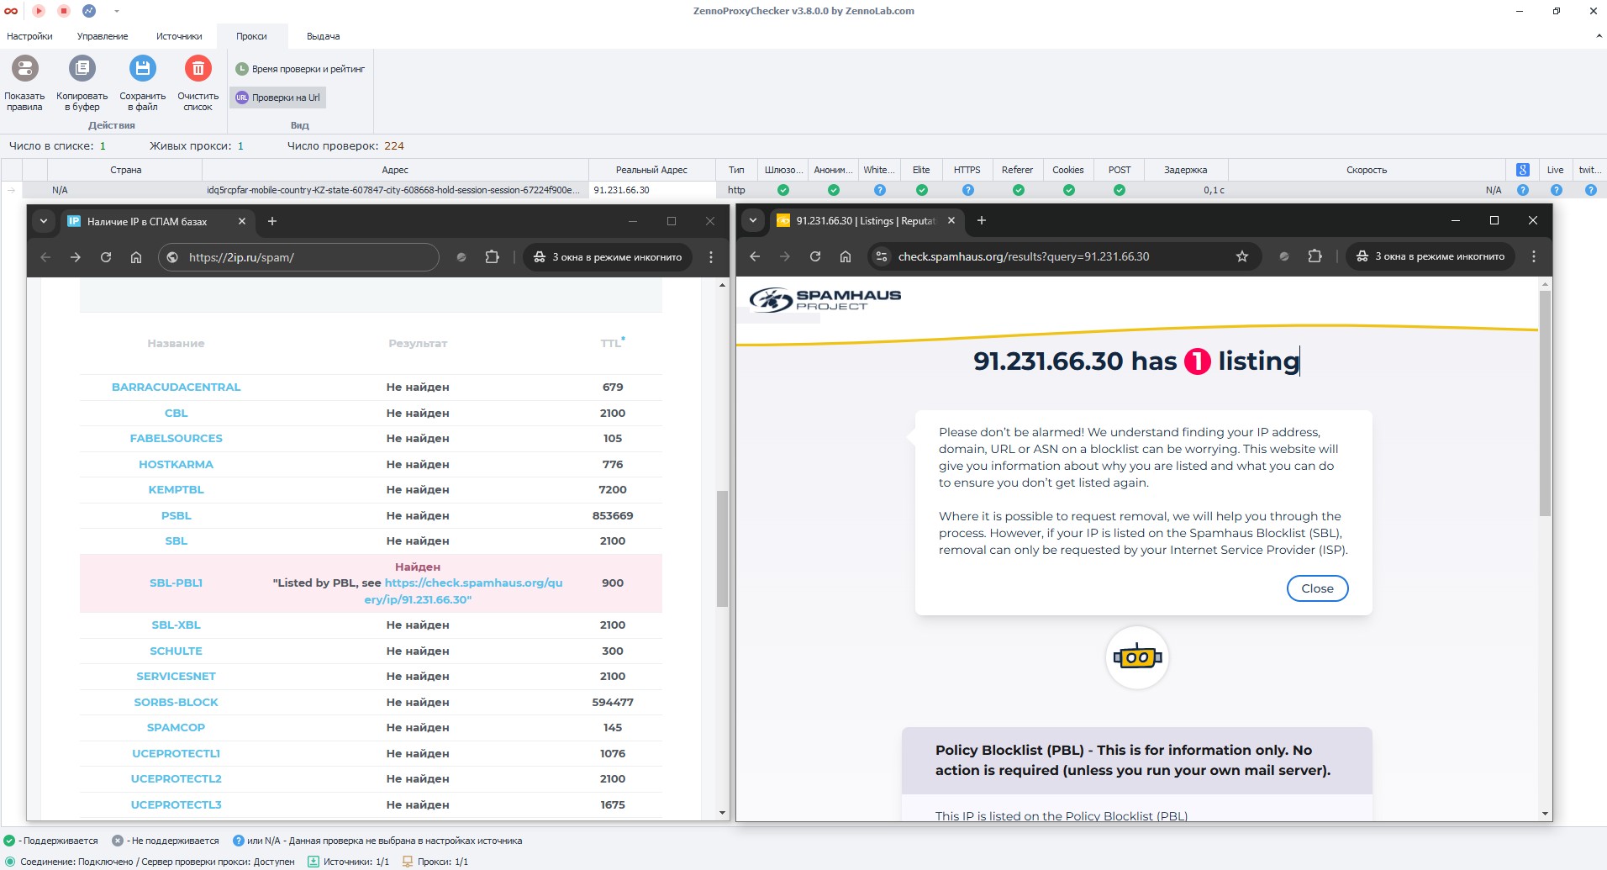Expand the quick access toolbar dropdown arrow

[117, 11]
